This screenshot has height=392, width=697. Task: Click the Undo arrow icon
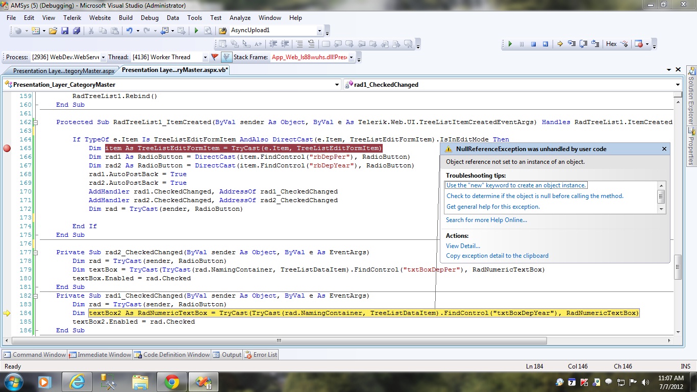click(x=130, y=31)
